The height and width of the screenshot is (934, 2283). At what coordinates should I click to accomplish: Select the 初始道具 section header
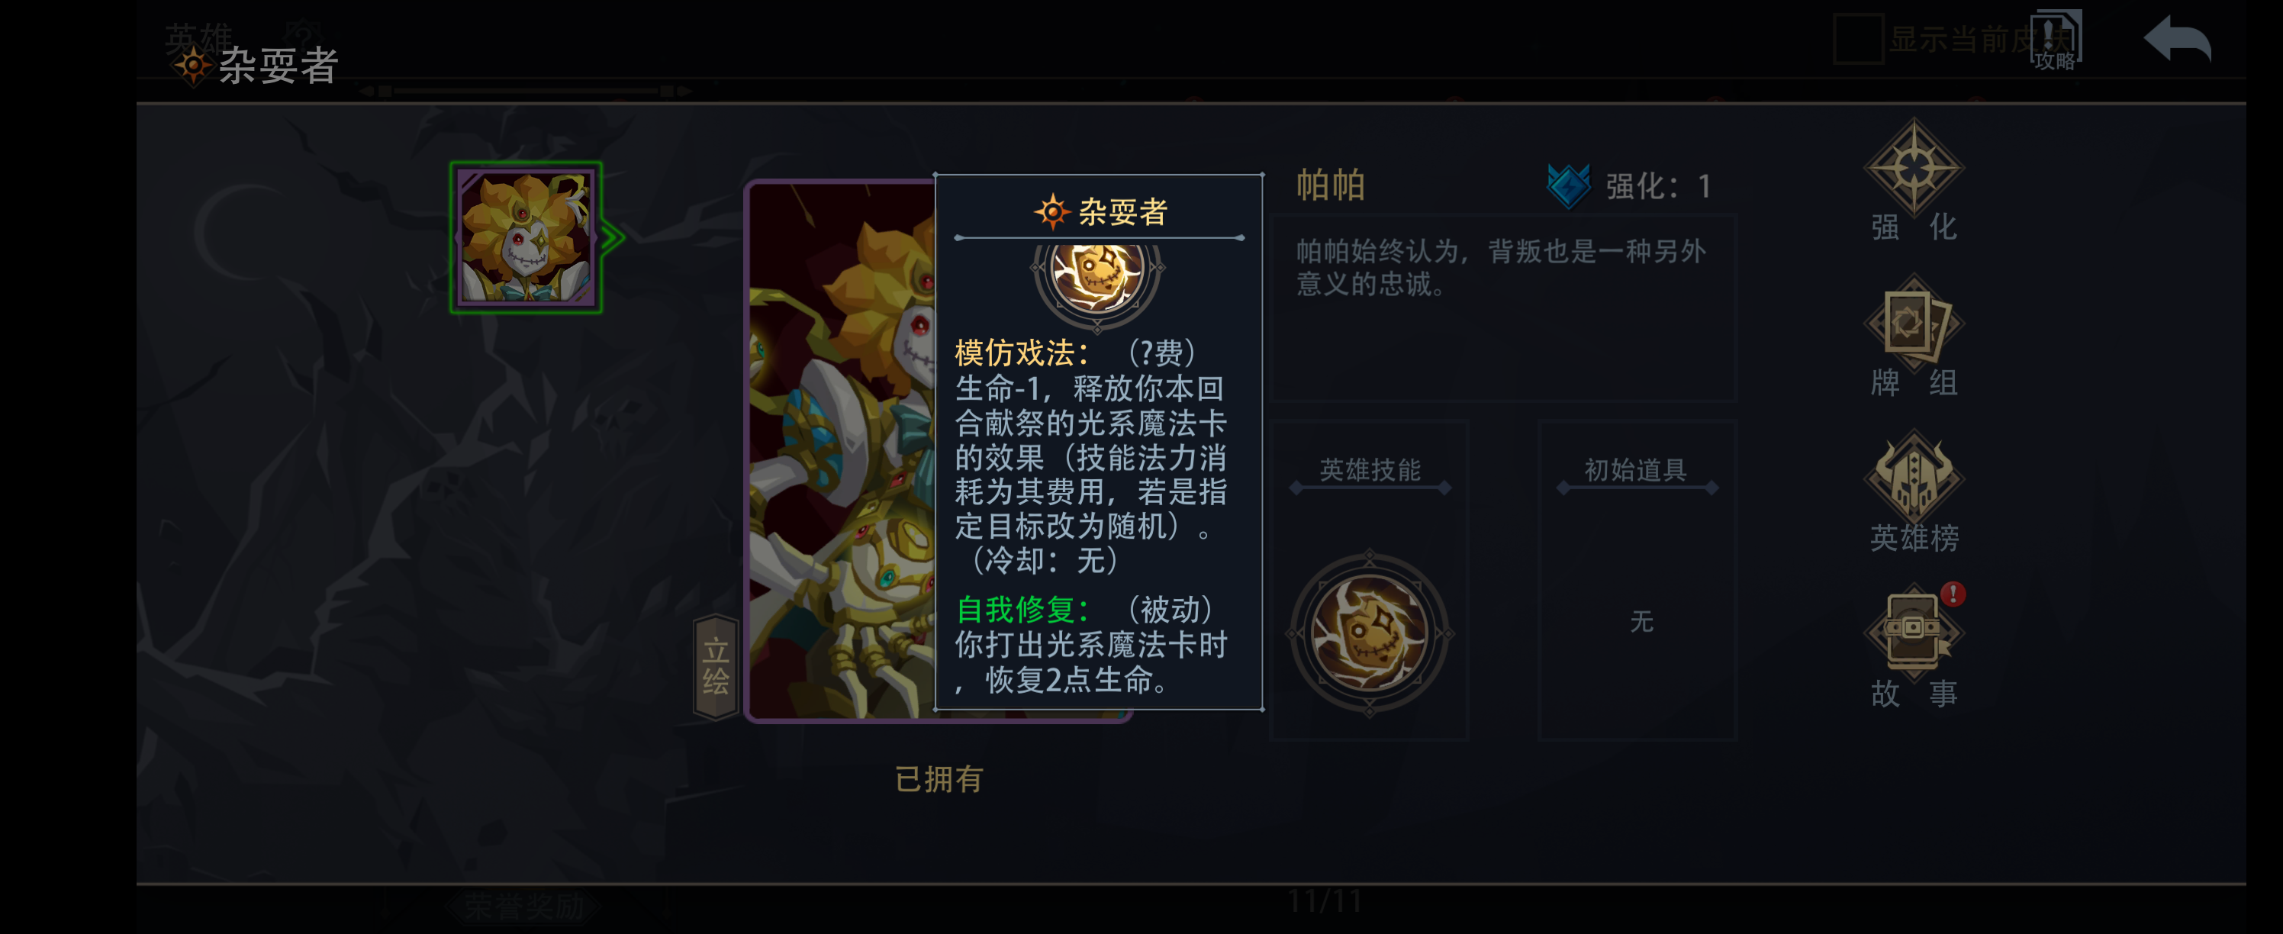(1636, 469)
